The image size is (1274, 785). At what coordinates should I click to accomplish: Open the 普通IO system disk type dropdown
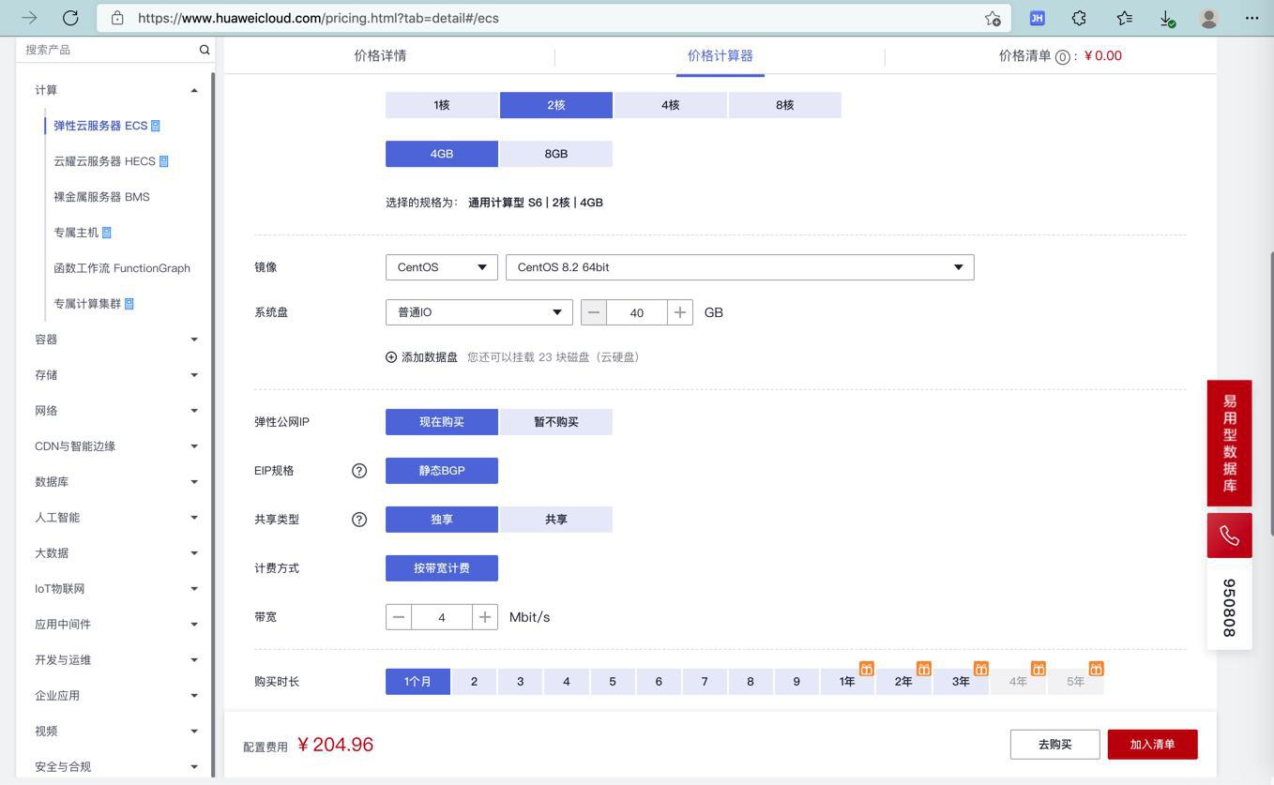pos(479,312)
